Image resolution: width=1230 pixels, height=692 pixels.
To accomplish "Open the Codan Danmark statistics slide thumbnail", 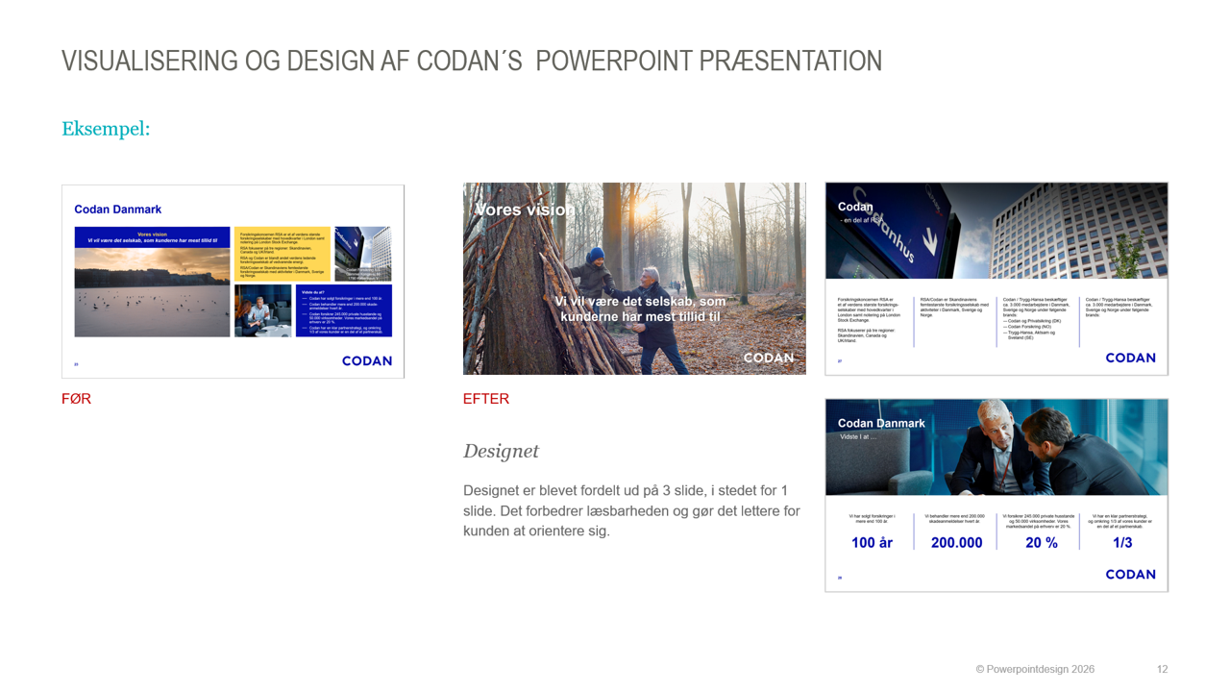I will point(996,495).
